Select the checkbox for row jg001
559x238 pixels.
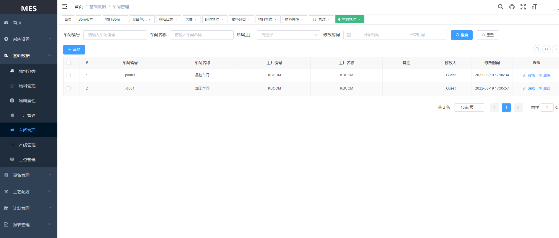(x=69, y=88)
